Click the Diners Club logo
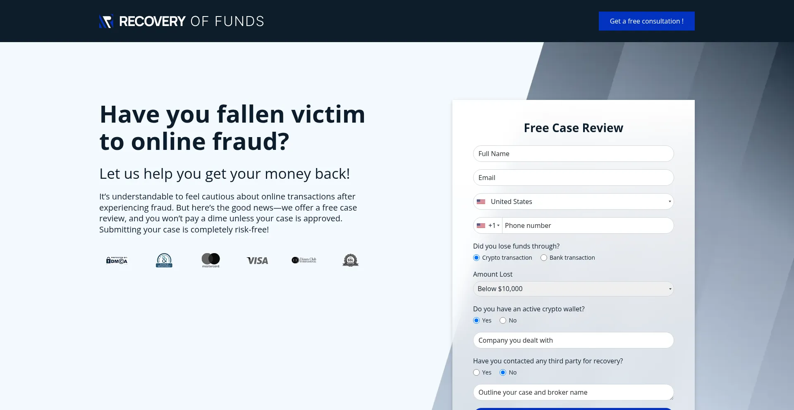Viewport: 794px width, 410px height. 304,260
